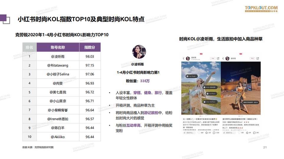Click comment field in left phone post

tap(190, 132)
